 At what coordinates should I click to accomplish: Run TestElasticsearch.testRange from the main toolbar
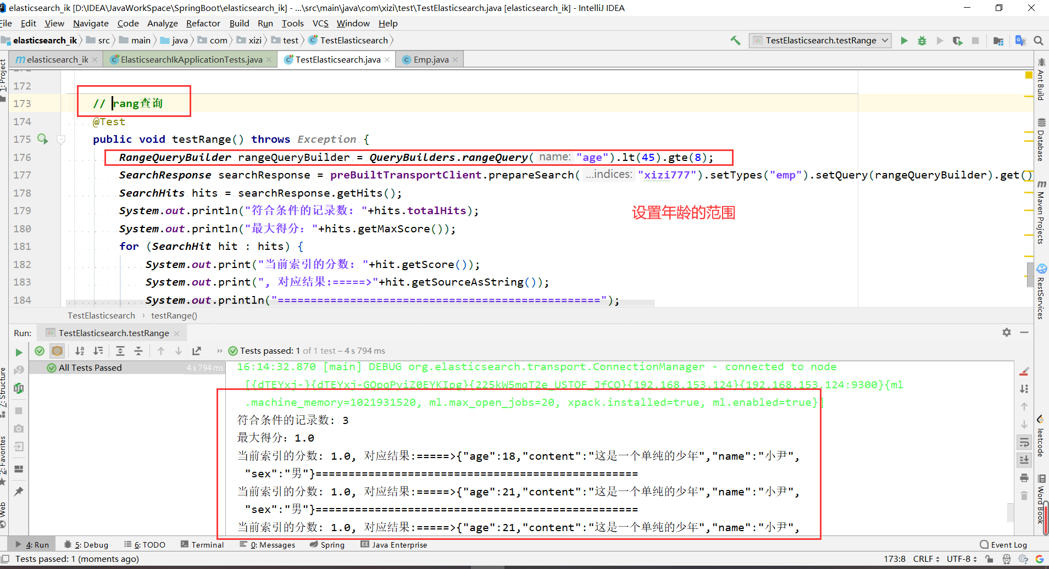pos(904,41)
